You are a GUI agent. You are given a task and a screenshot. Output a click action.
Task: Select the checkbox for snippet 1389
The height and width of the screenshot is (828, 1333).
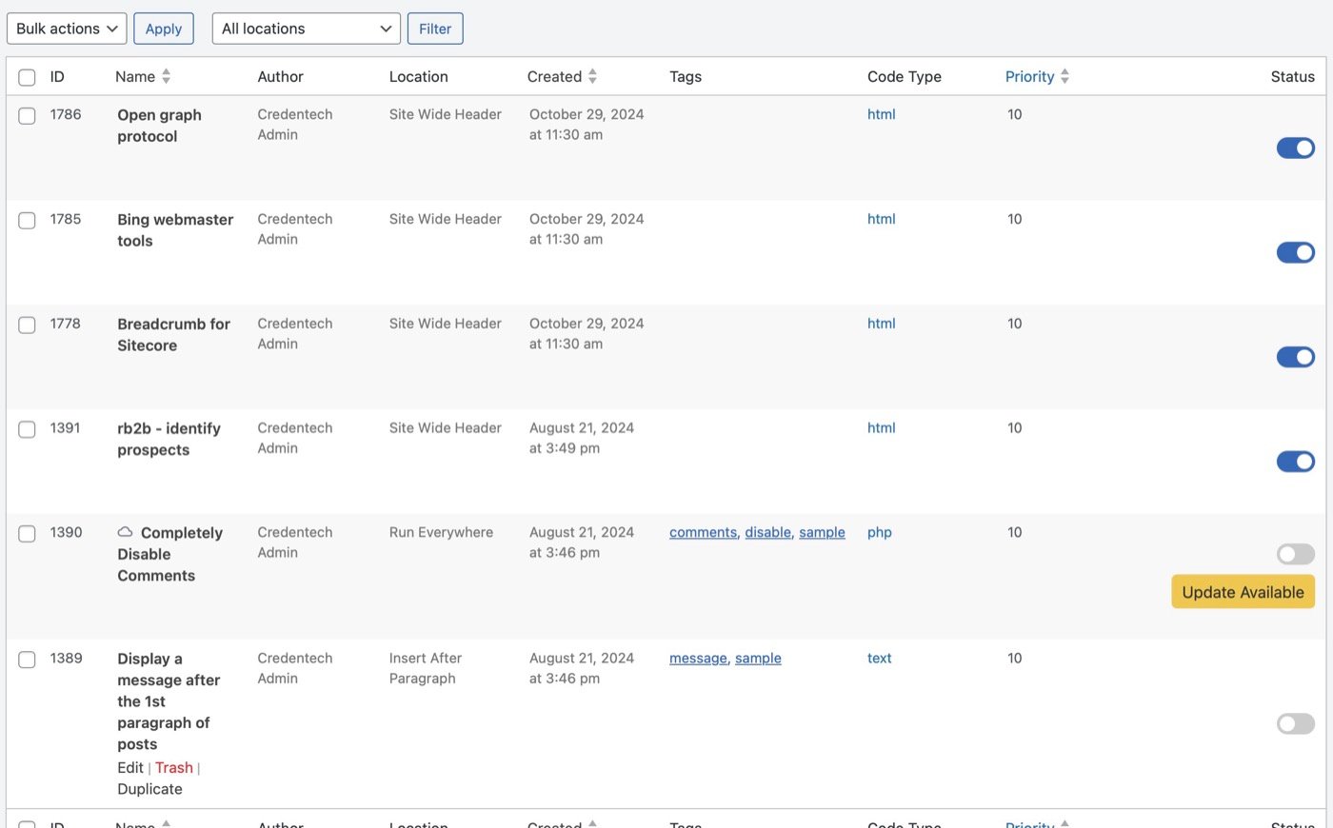pos(27,660)
